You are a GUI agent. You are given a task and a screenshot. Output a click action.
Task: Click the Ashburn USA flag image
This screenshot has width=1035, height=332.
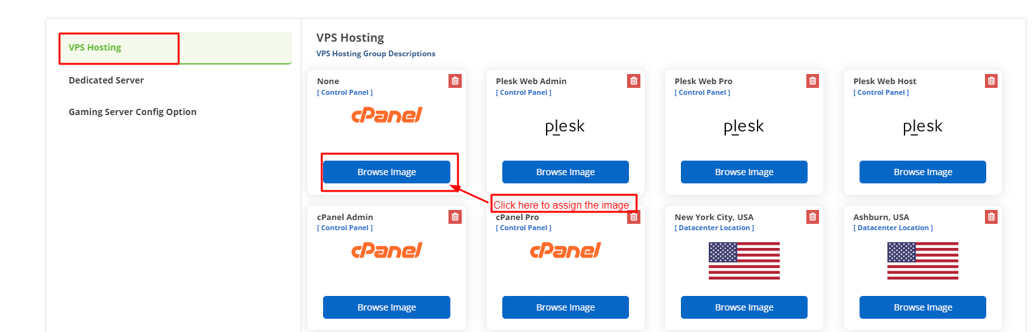[x=922, y=261]
